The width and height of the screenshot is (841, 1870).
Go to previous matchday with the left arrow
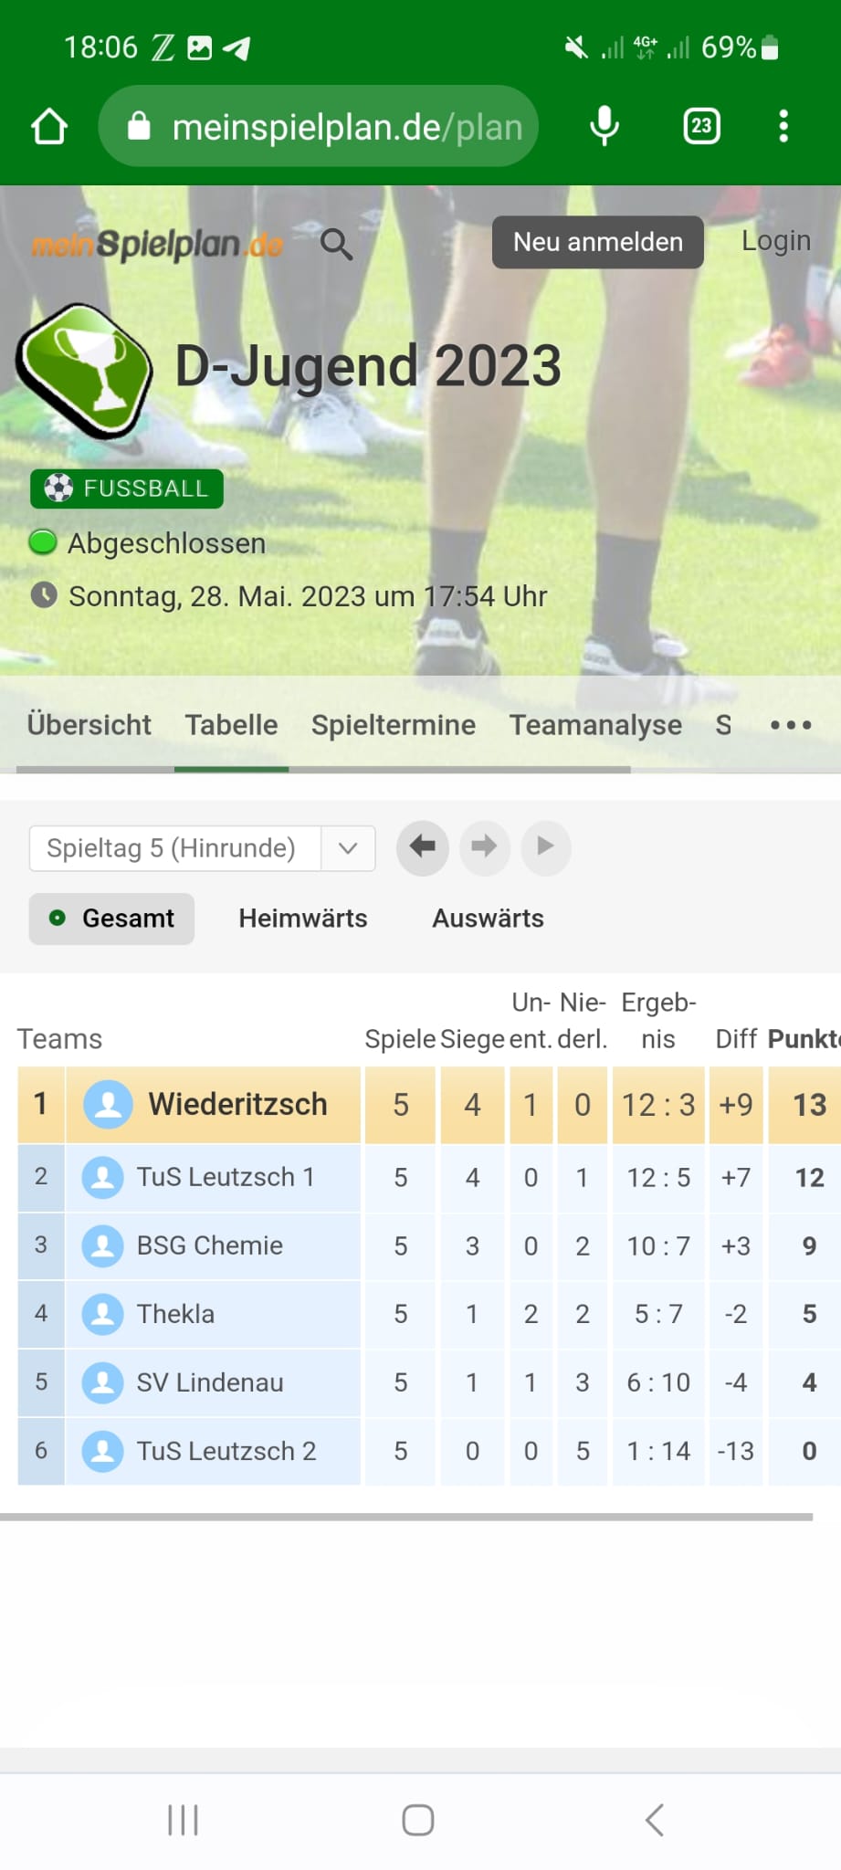pyautogui.click(x=422, y=847)
